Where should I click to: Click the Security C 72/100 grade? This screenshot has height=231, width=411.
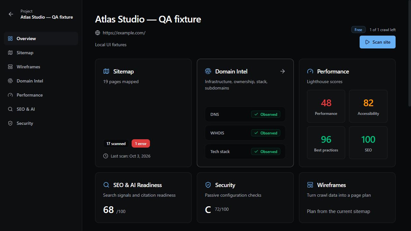click(x=217, y=210)
